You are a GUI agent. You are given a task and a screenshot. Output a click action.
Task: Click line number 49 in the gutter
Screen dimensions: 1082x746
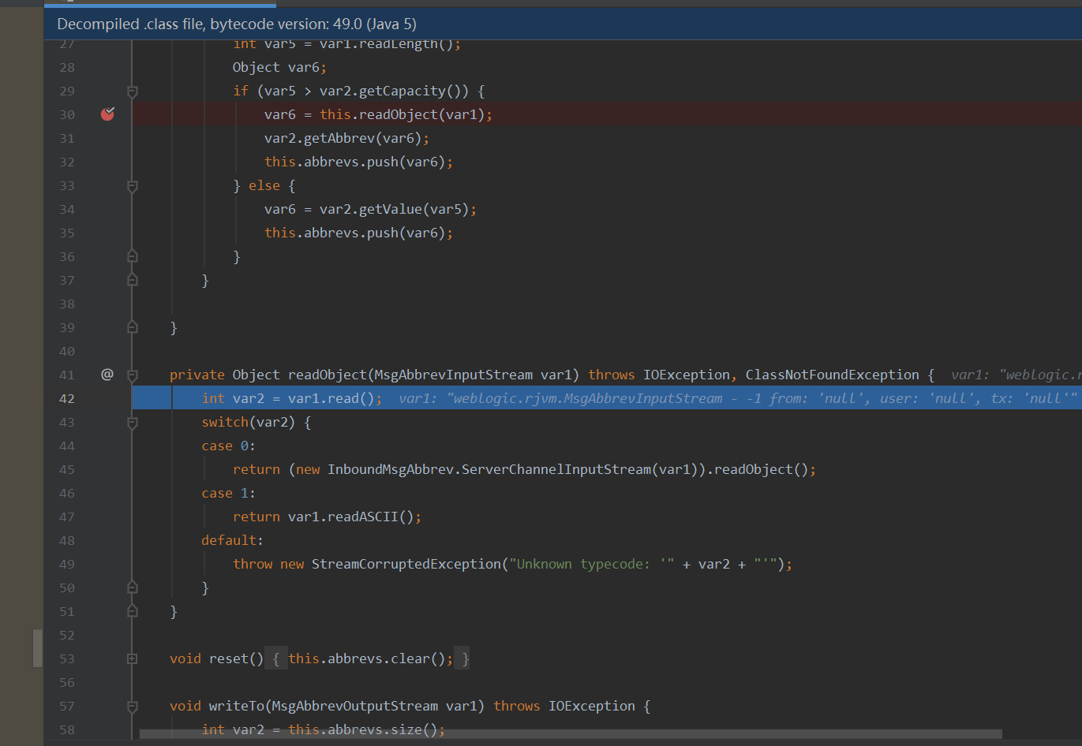67,565
